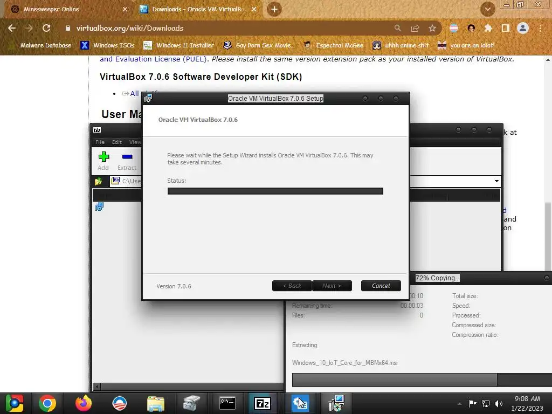
Task: Bookmark this page with the star icon
Action: [x=432, y=28]
